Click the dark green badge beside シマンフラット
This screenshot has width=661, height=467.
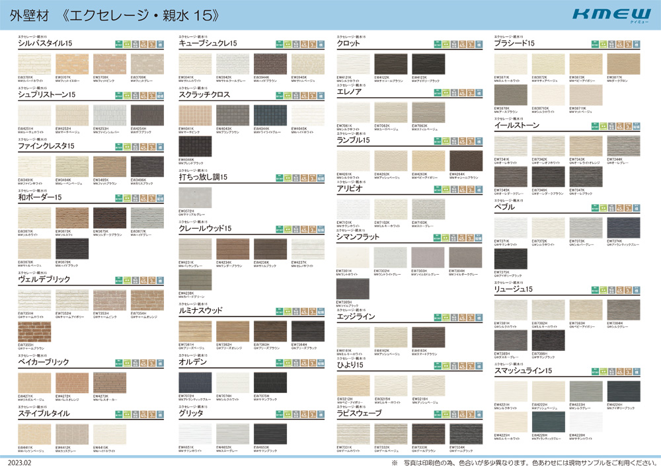pyautogui.click(x=437, y=238)
